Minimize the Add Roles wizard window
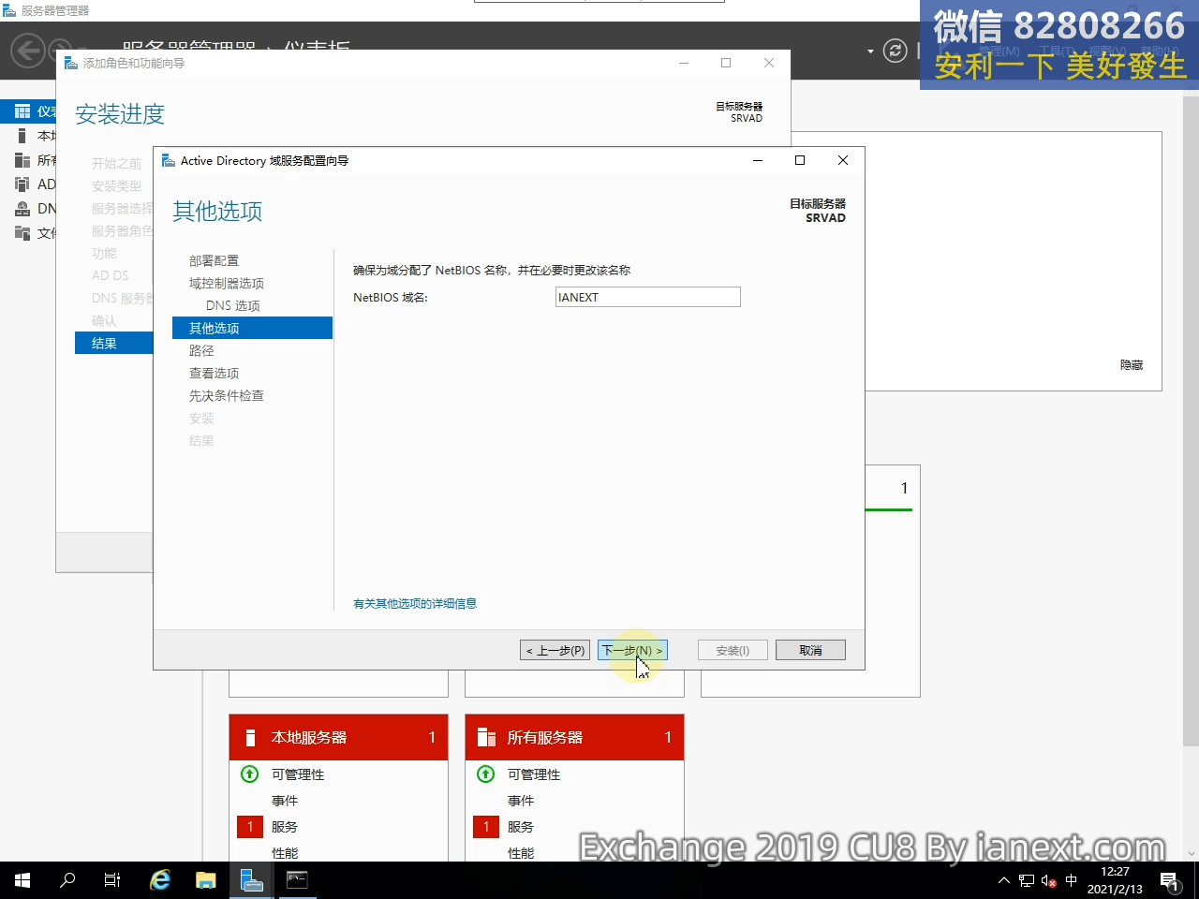The width and height of the screenshot is (1199, 899). (684, 63)
